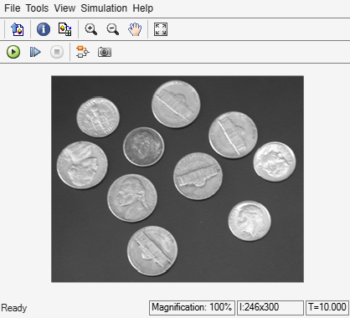Viewport: 350px width, 318px height.
Task: Open the View menu
Action: tap(64, 8)
